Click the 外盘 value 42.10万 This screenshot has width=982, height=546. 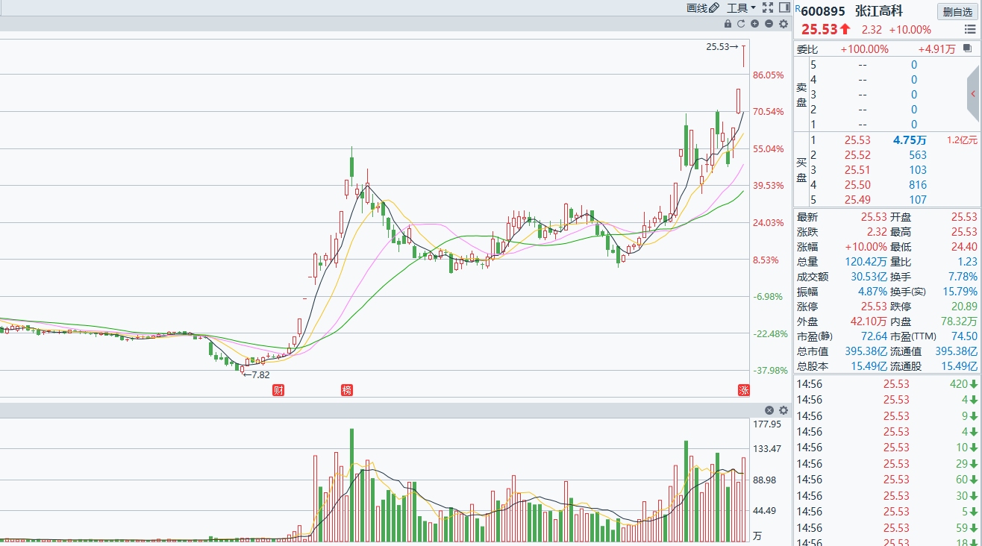click(x=868, y=321)
